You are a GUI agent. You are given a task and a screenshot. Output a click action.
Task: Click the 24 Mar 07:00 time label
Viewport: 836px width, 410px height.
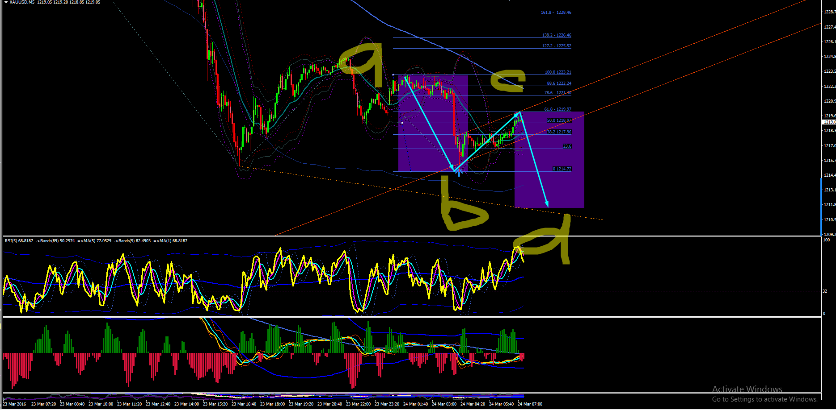point(530,404)
